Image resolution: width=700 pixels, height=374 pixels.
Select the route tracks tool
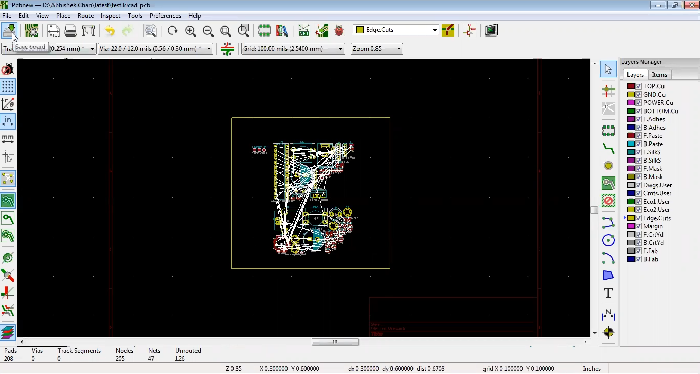[x=608, y=149]
